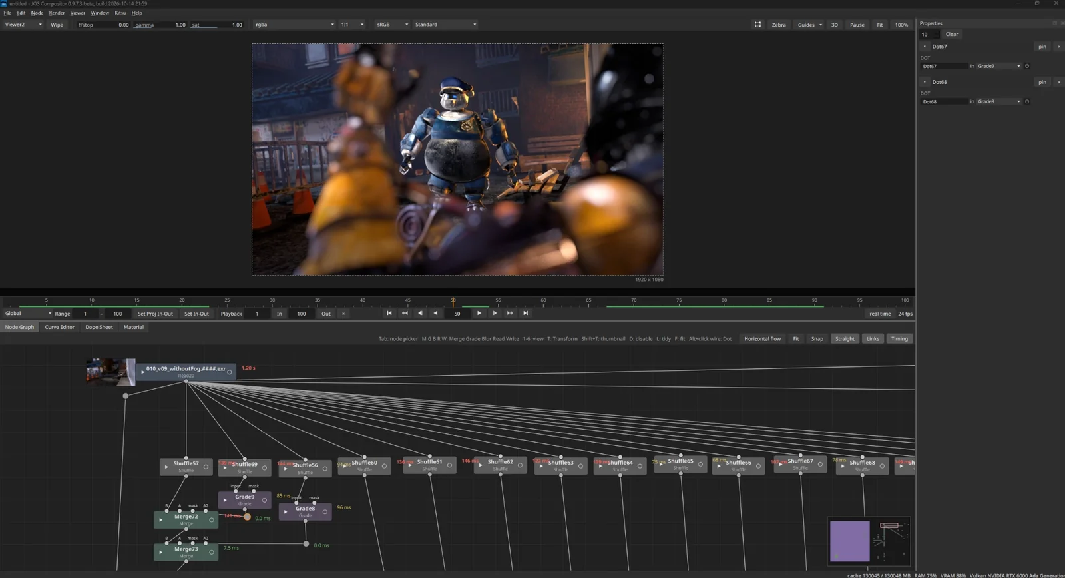Image resolution: width=1065 pixels, height=578 pixels.
Task: Adjust the gamma slider
Action: click(160, 25)
